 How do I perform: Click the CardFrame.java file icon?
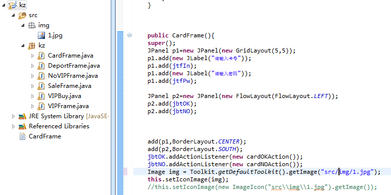click(41, 56)
